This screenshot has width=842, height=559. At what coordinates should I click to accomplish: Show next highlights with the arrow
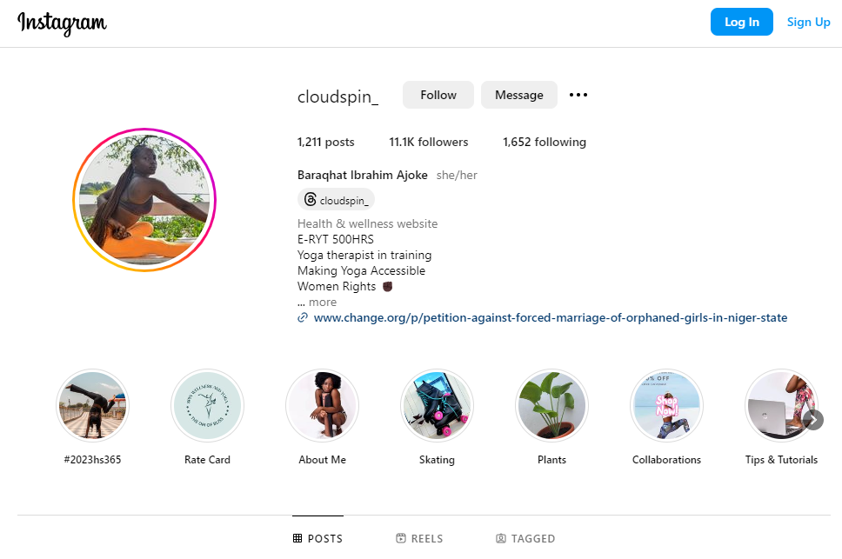tap(813, 420)
